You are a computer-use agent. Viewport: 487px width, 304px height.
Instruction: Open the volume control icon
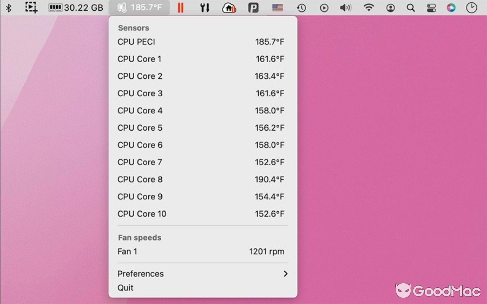tap(345, 8)
